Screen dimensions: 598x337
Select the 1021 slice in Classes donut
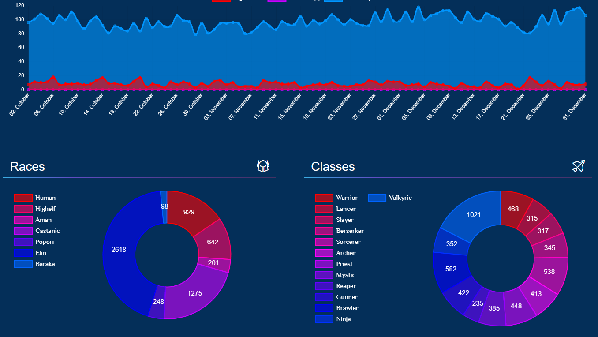474,215
